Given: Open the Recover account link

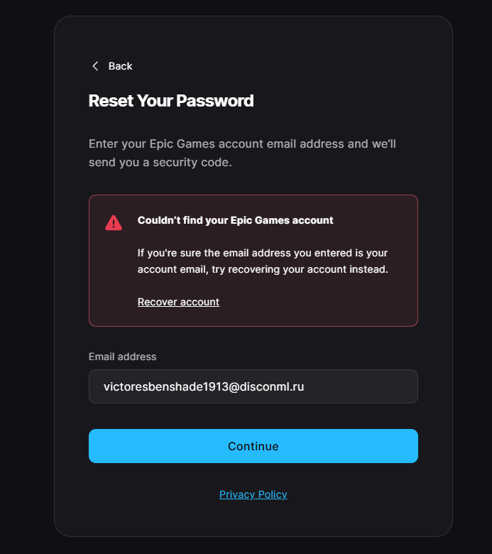Looking at the screenshot, I should (178, 302).
